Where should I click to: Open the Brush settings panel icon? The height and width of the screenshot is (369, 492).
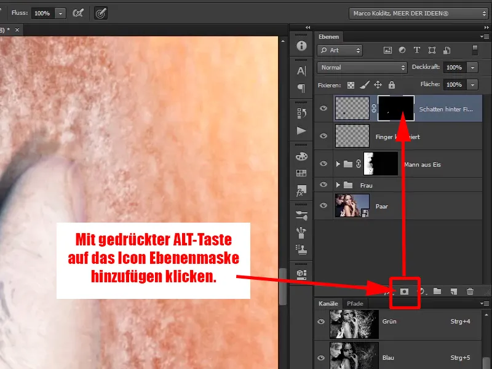click(301, 215)
